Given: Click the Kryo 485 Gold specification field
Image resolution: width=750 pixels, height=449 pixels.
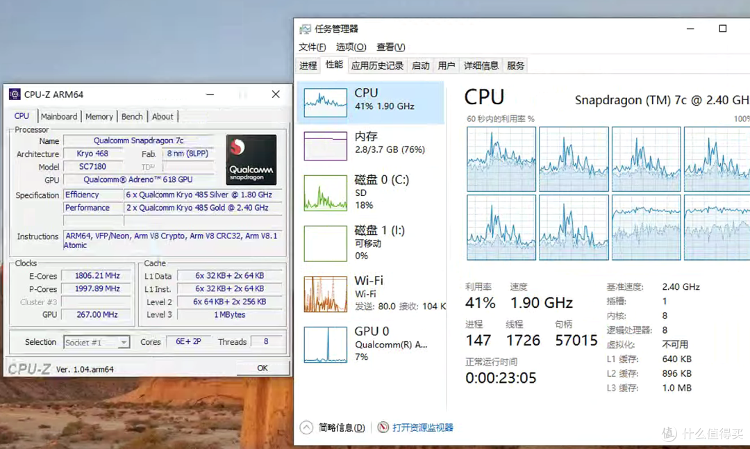Looking at the screenshot, I should tap(203, 208).
